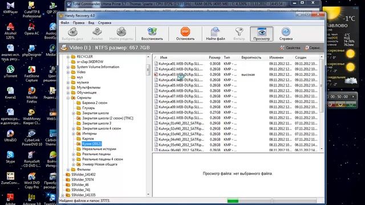Expand the RECYCLER folder node
The height and width of the screenshot is (205, 365).
[x=68, y=57]
